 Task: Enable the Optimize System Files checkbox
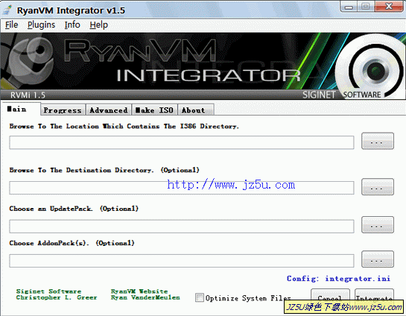pos(200,297)
